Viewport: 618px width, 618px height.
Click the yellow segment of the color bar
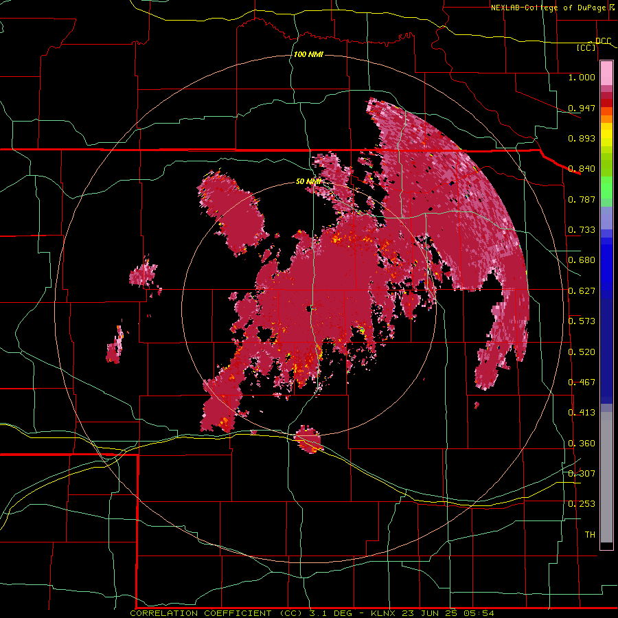click(606, 135)
